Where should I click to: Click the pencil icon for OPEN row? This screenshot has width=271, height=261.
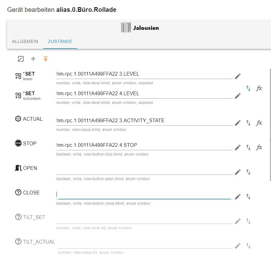point(238,172)
